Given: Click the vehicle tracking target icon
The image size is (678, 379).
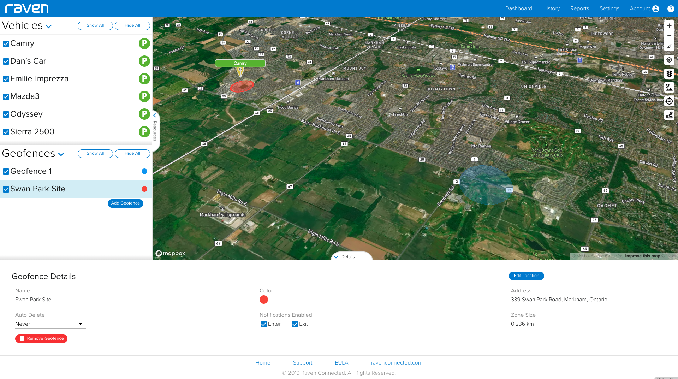Looking at the screenshot, I should coord(669,101).
